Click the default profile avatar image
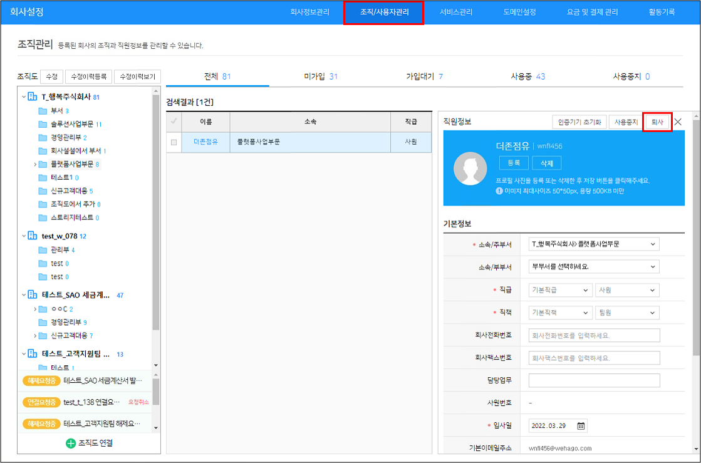Viewport: 701px width, 463px height. pos(470,168)
